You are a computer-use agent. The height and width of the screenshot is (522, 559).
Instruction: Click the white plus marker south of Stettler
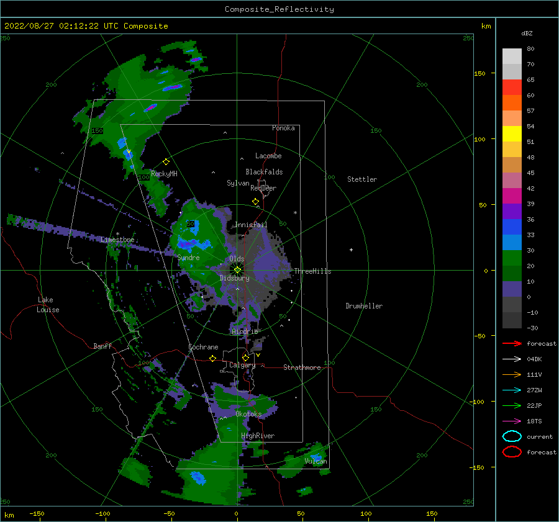coord(351,250)
